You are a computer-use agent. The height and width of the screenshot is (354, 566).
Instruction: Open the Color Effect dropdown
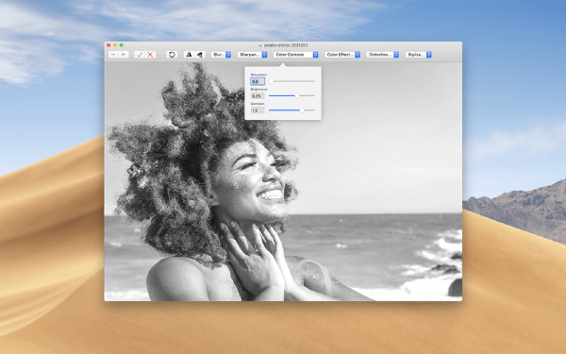pos(342,55)
